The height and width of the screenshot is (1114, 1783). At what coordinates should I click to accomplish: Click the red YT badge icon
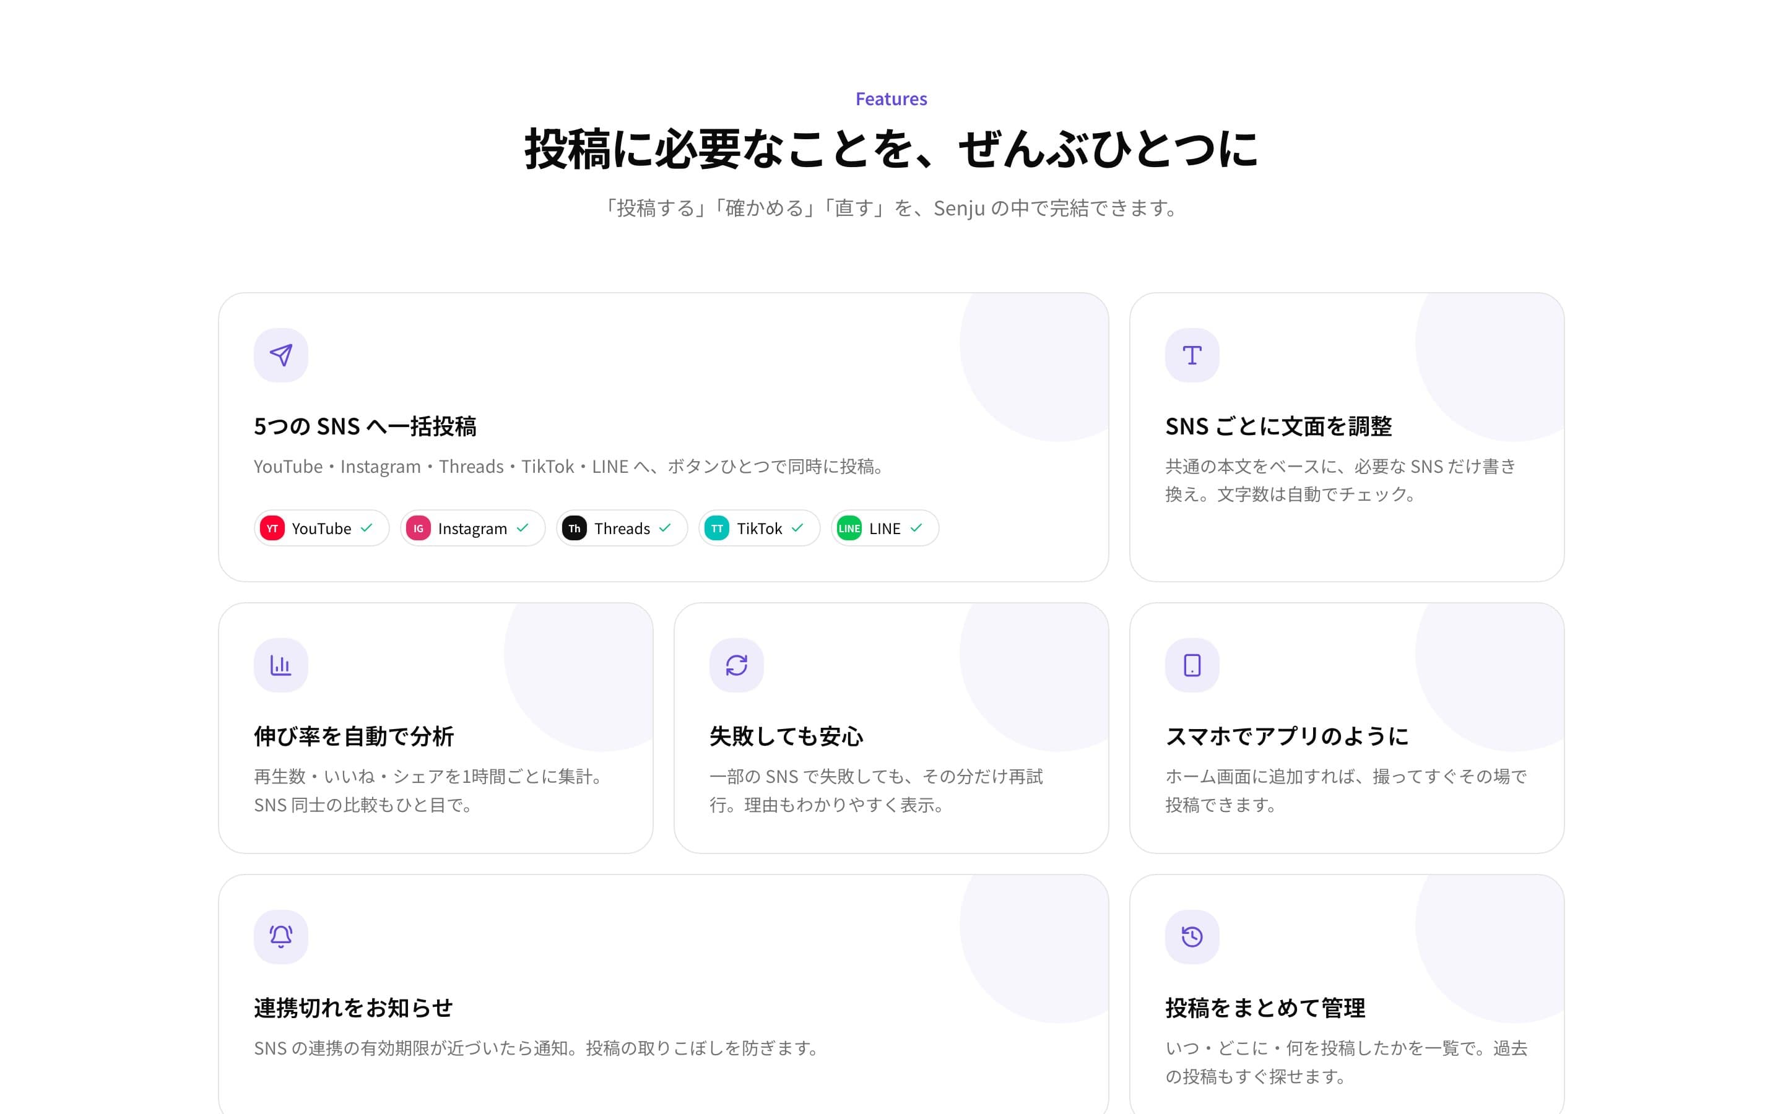pyautogui.click(x=272, y=529)
